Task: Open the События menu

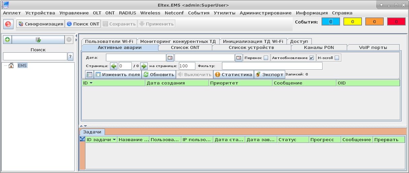Action: (199, 13)
